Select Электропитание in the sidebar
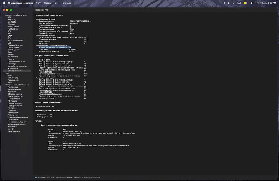Screen dimensions: 279x181 17,71
